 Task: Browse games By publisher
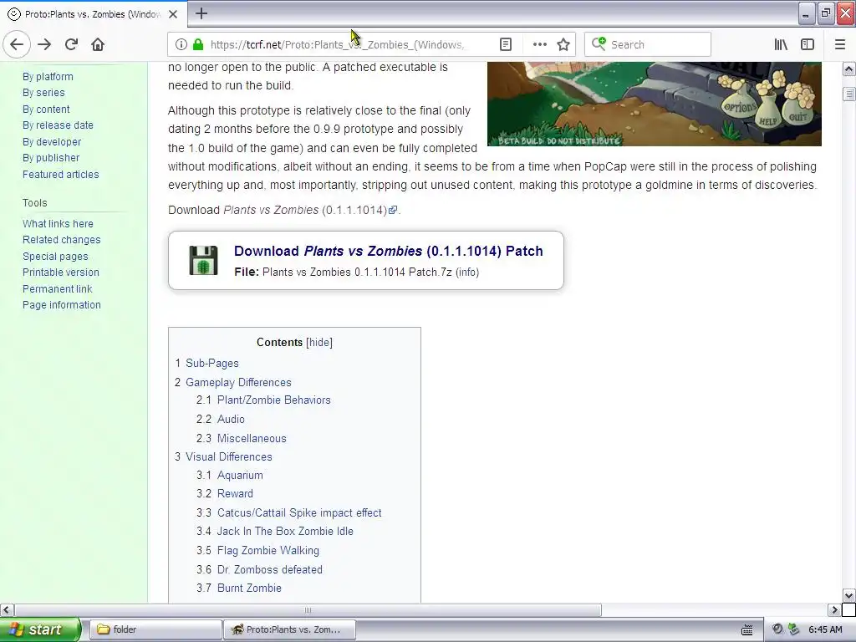coord(51,158)
